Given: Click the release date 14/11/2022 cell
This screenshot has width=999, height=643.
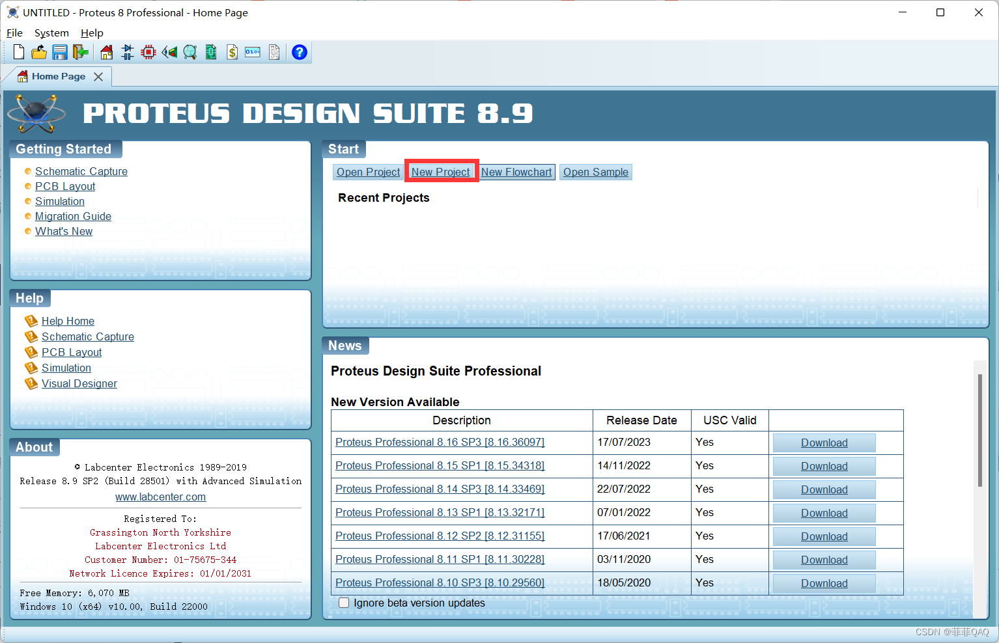Looking at the screenshot, I should tap(641, 465).
